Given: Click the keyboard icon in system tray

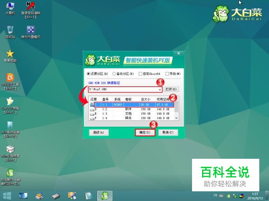Looking at the screenshot, I should pos(221,196).
